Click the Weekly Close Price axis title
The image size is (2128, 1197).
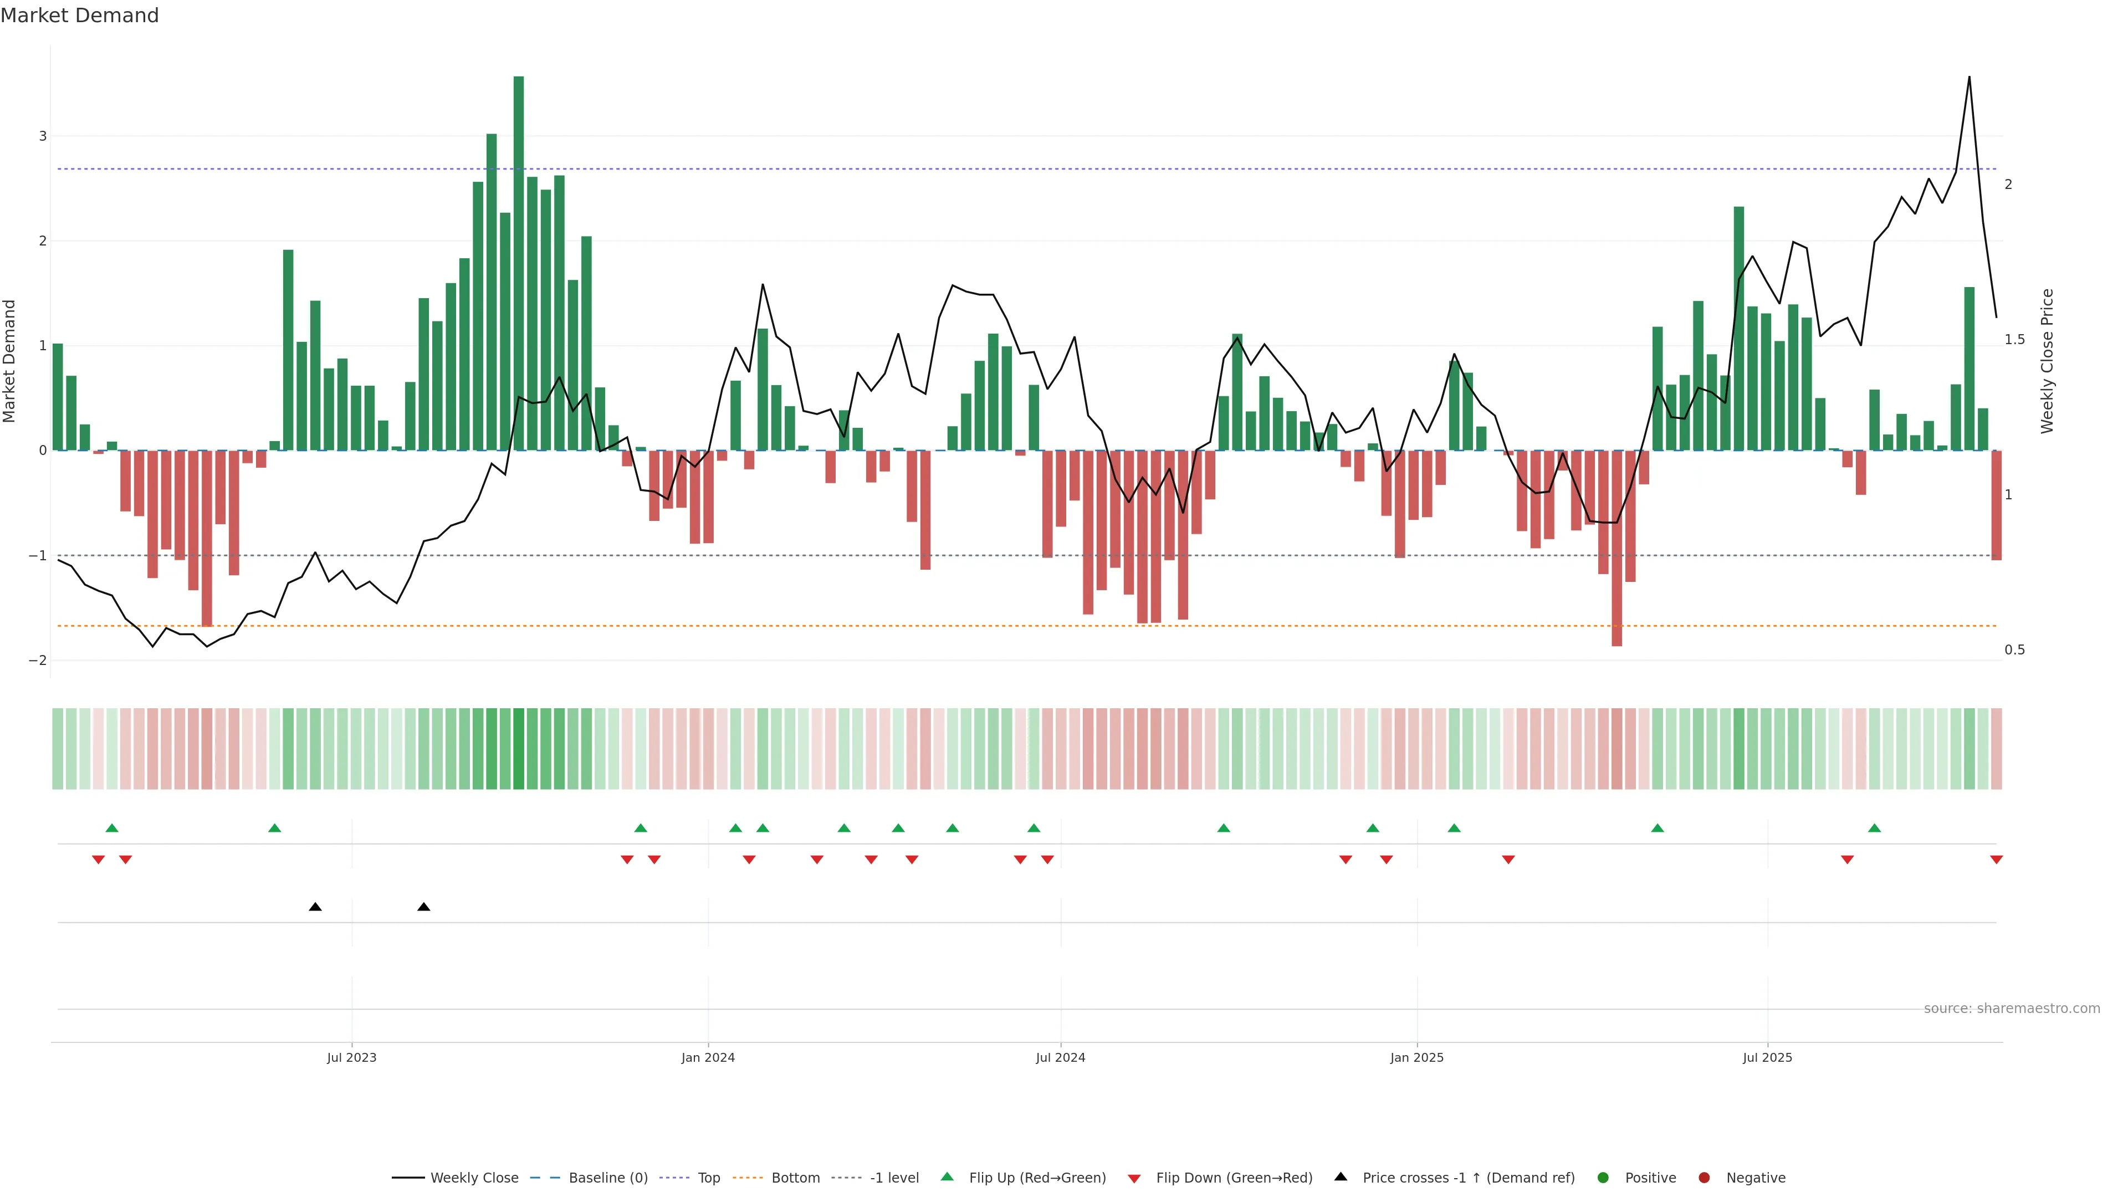(2047, 361)
